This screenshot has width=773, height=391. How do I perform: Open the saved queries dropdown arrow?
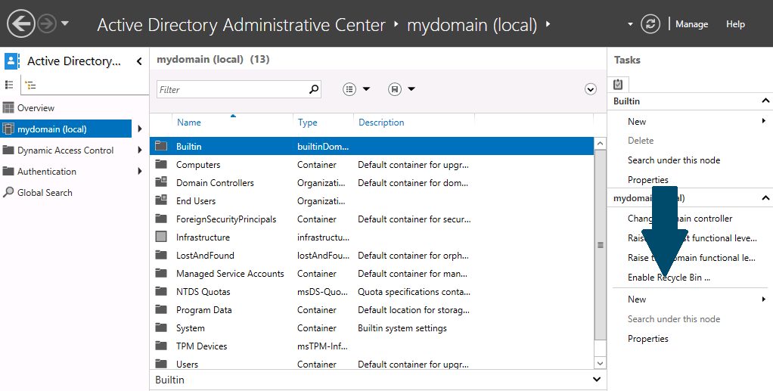[411, 89]
